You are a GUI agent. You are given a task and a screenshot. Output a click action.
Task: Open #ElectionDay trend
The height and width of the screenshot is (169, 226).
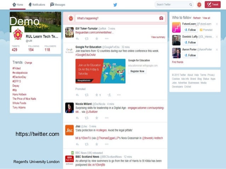click(19, 77)
